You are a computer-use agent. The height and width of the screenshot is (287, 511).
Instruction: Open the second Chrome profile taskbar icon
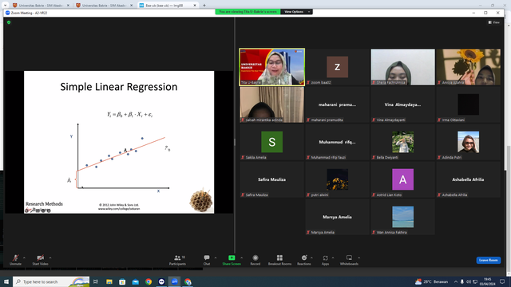coord(188,281)
